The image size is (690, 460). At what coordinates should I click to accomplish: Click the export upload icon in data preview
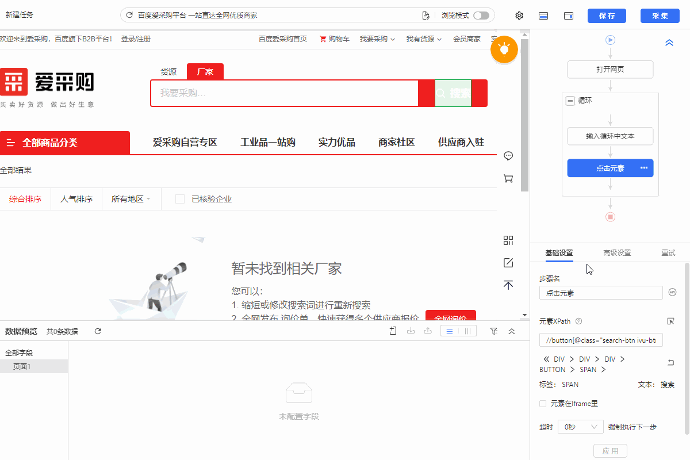[427, 331]
